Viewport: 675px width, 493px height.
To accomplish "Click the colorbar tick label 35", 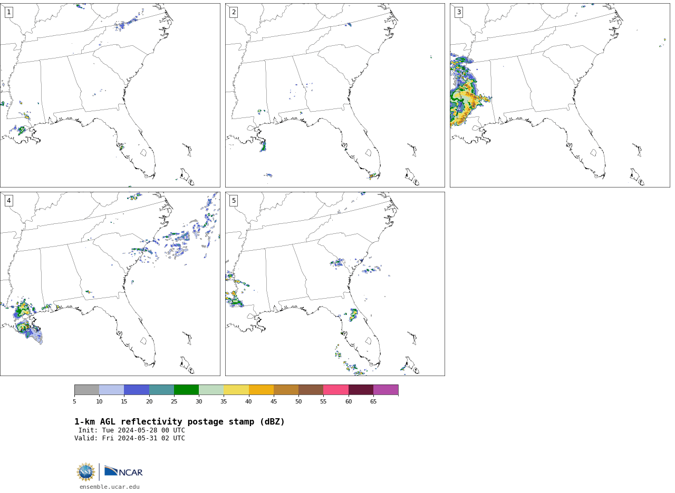I will [224, 402].
